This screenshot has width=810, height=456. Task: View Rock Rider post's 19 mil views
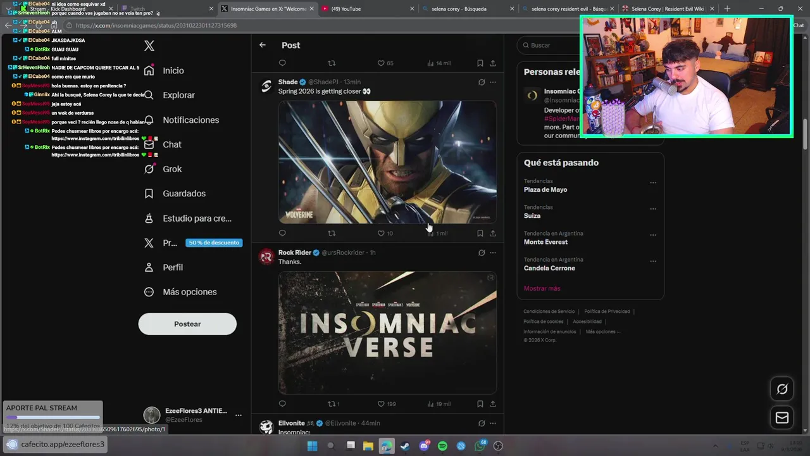pos(439,403)
